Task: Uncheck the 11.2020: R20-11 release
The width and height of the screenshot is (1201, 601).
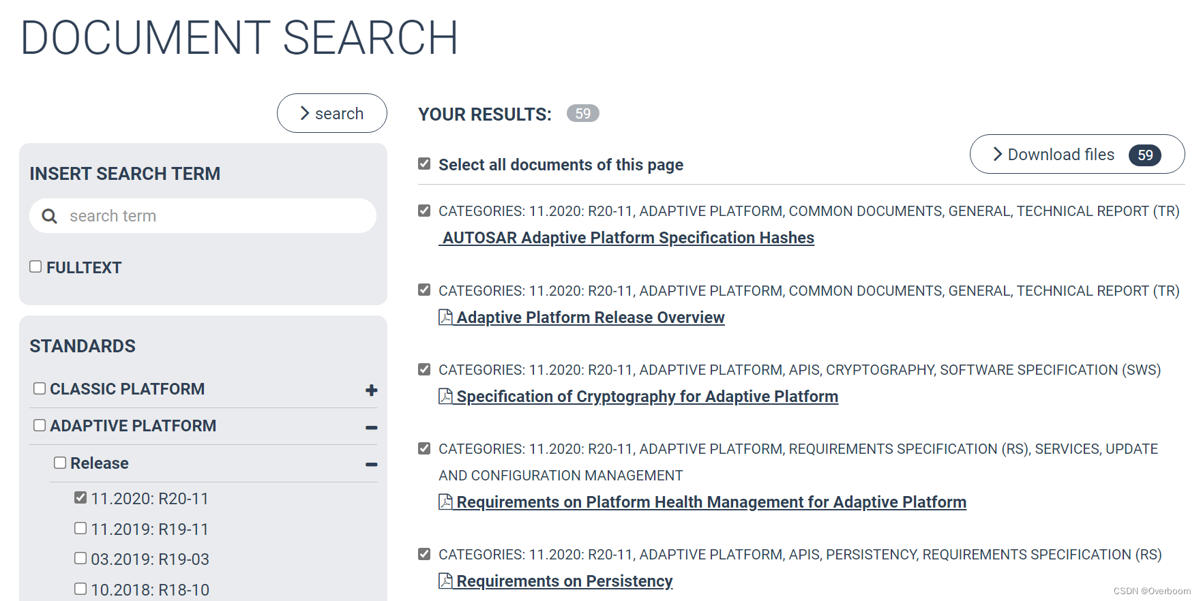Action: [x=80, y=497]
